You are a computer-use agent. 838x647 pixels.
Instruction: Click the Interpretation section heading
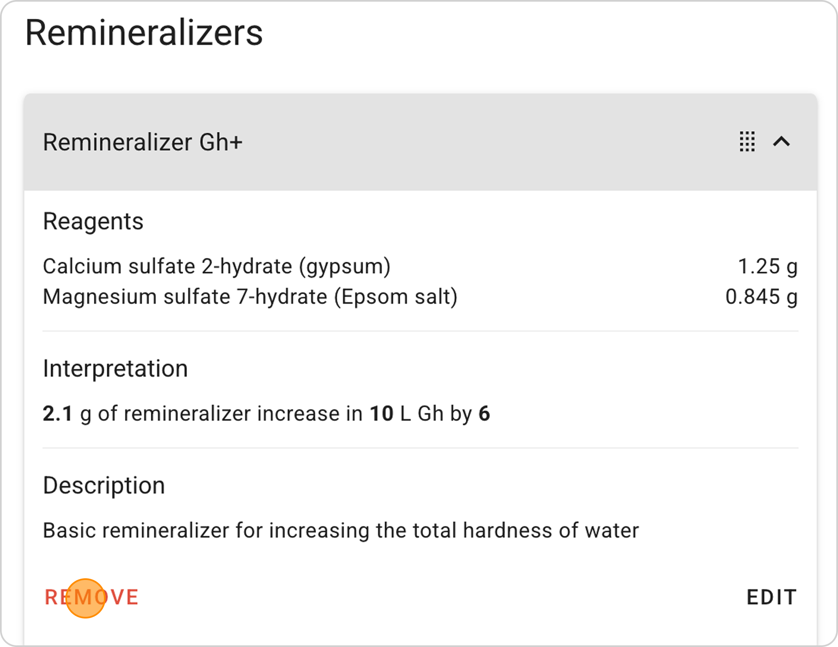[x=115, y=369]
